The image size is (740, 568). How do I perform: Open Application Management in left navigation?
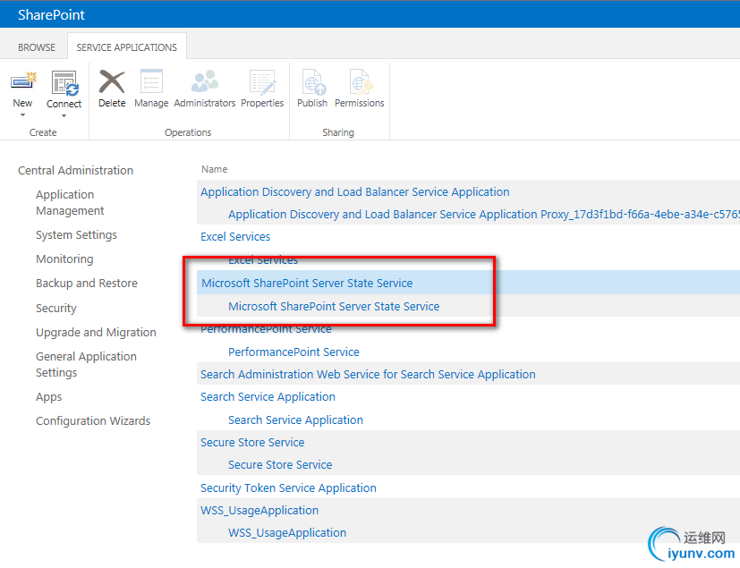click(x=70, y=202)
